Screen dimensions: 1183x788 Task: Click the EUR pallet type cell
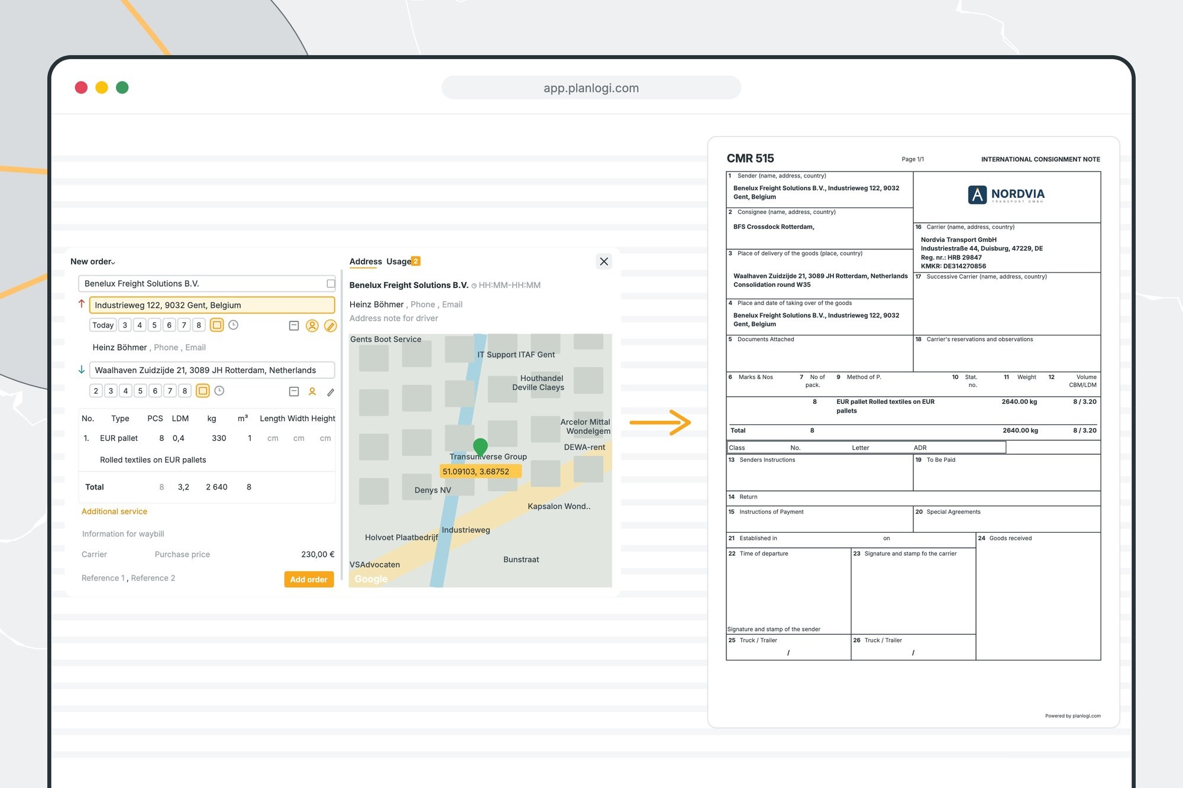click(x=119, y=438)
